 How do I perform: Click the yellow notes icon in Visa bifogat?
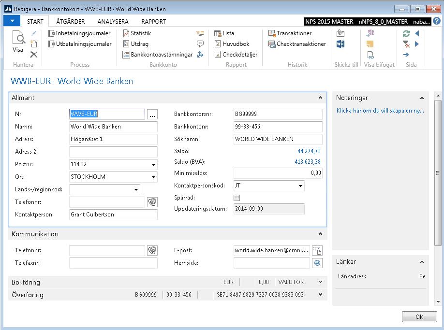click(370, 44)
